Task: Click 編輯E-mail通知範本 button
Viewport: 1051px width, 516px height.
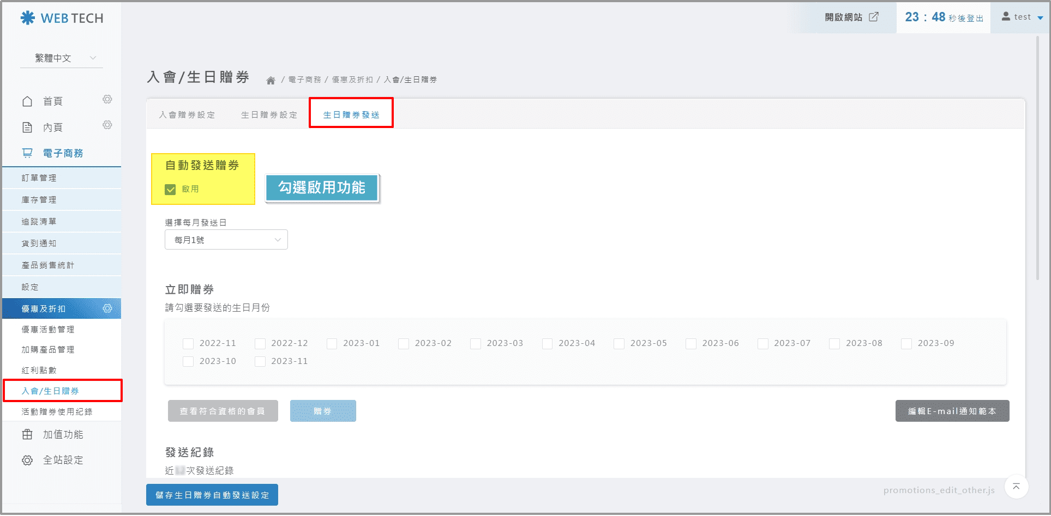Action: click(x=952, y=411)
